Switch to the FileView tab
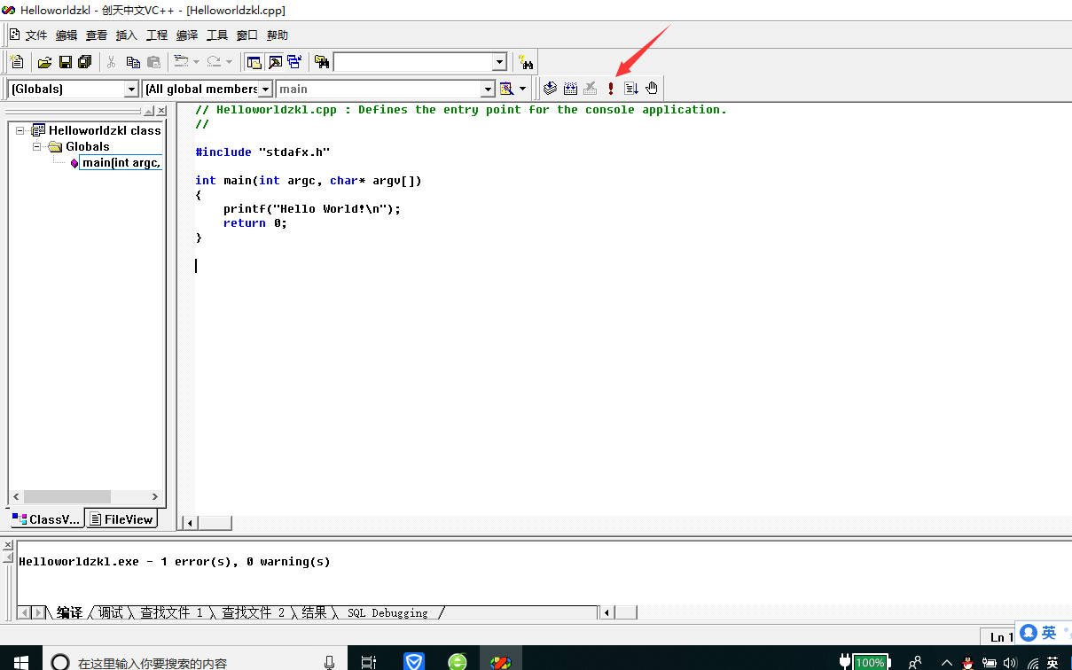Image resolution: width=1072 pixels, height=670 pixels. click(121, 519)
